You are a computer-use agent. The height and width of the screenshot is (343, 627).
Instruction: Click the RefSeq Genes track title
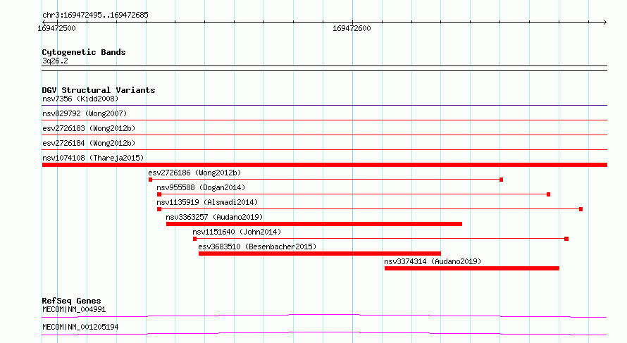(x=71, y=301)
